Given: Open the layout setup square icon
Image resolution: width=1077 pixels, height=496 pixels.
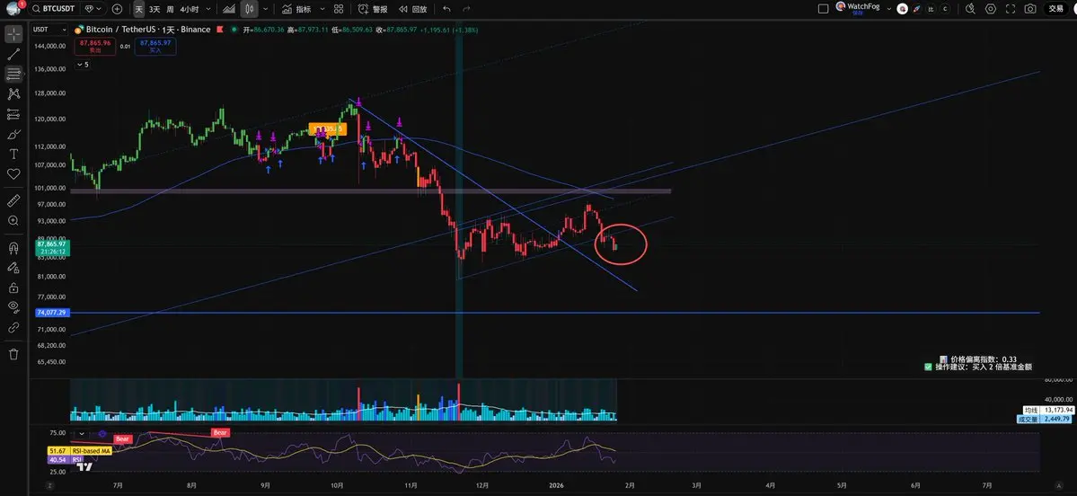Looking at the screenshot, I should pyautogui.click(x=824, y=9).
